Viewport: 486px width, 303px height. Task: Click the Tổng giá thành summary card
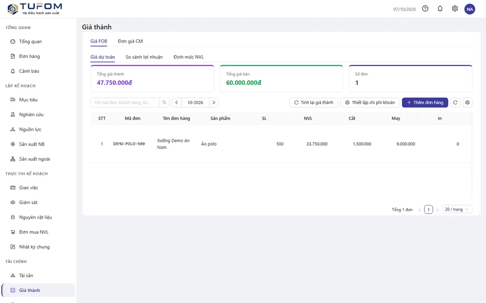pos(152,79)
